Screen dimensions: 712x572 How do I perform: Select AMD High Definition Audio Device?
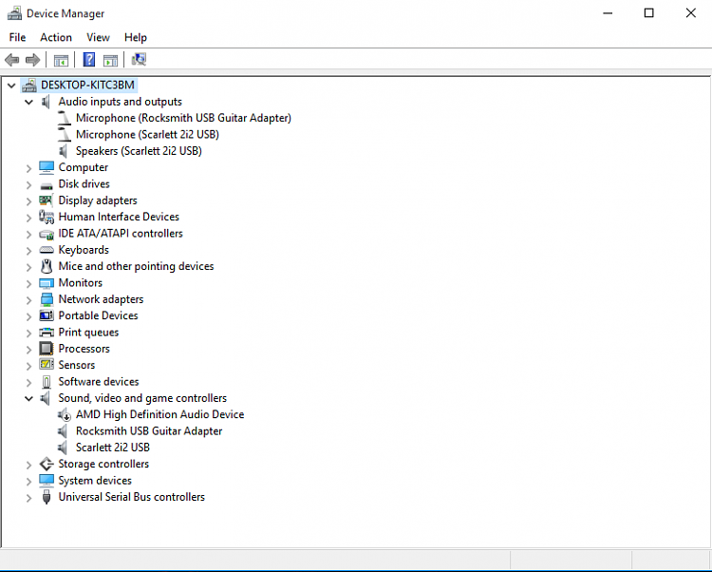[159, 414]
